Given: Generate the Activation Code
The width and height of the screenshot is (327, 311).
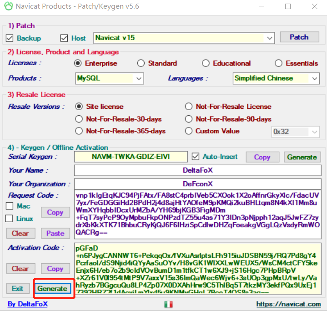Looking at the screenshot, I should coord(53,288).
